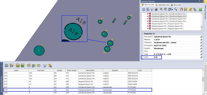This screenshot has height=95, width=207.
Task: Switch to Assembly view tab
Action: click(162, 5)
